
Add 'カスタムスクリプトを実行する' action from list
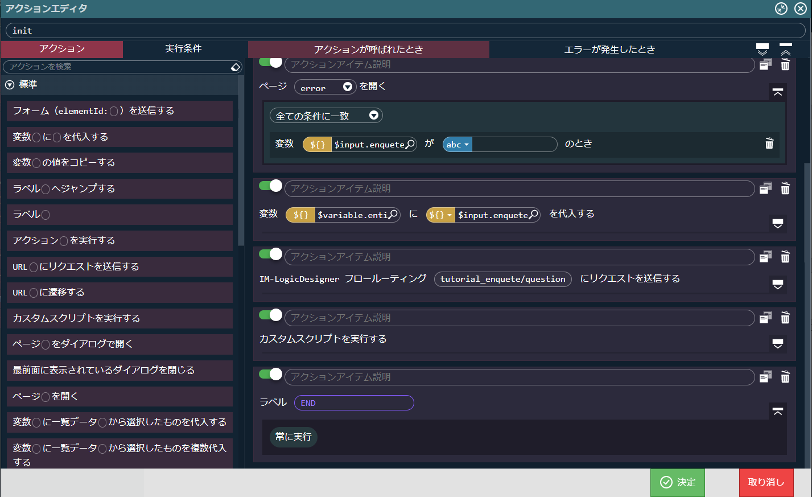[119, 318]
